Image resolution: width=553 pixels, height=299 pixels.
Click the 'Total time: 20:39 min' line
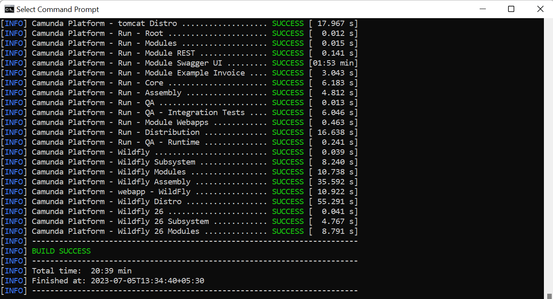(x=82, y=271)
